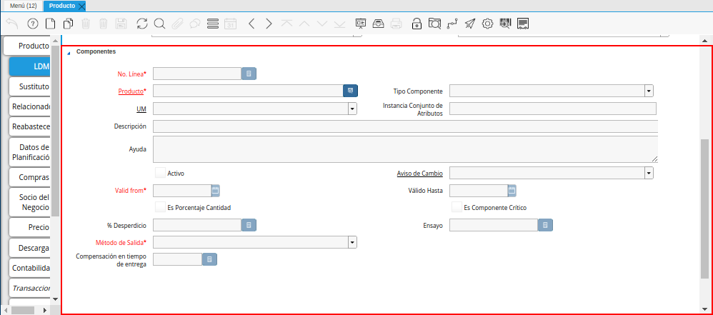Click the Instancia Conjunto de Atributos field
Image resolution: width=713 pixels, height=315 pixels.
[553, 109]
